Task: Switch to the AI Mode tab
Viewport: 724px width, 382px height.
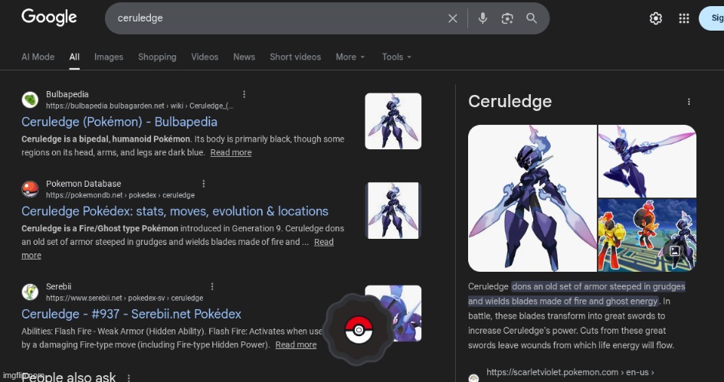Action: tap(38, 57)
